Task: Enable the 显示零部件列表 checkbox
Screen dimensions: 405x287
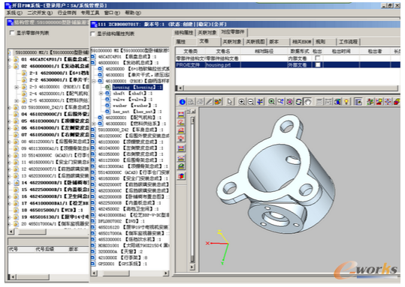Action: pos(12,33)
